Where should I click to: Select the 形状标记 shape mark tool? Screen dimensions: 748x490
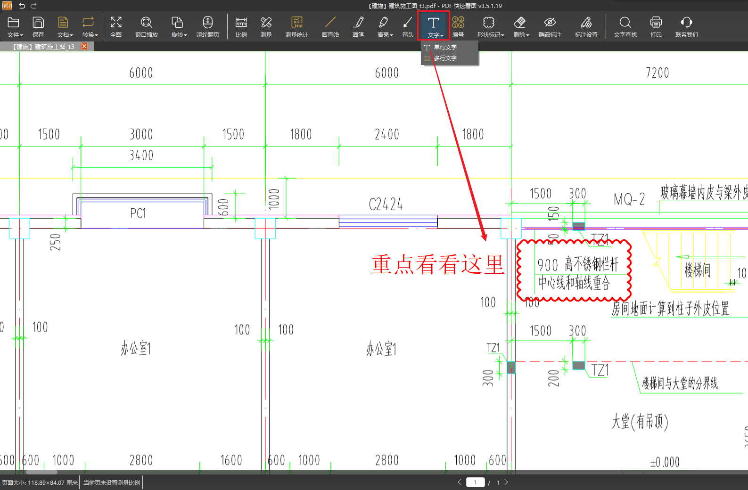pos(489,22)
